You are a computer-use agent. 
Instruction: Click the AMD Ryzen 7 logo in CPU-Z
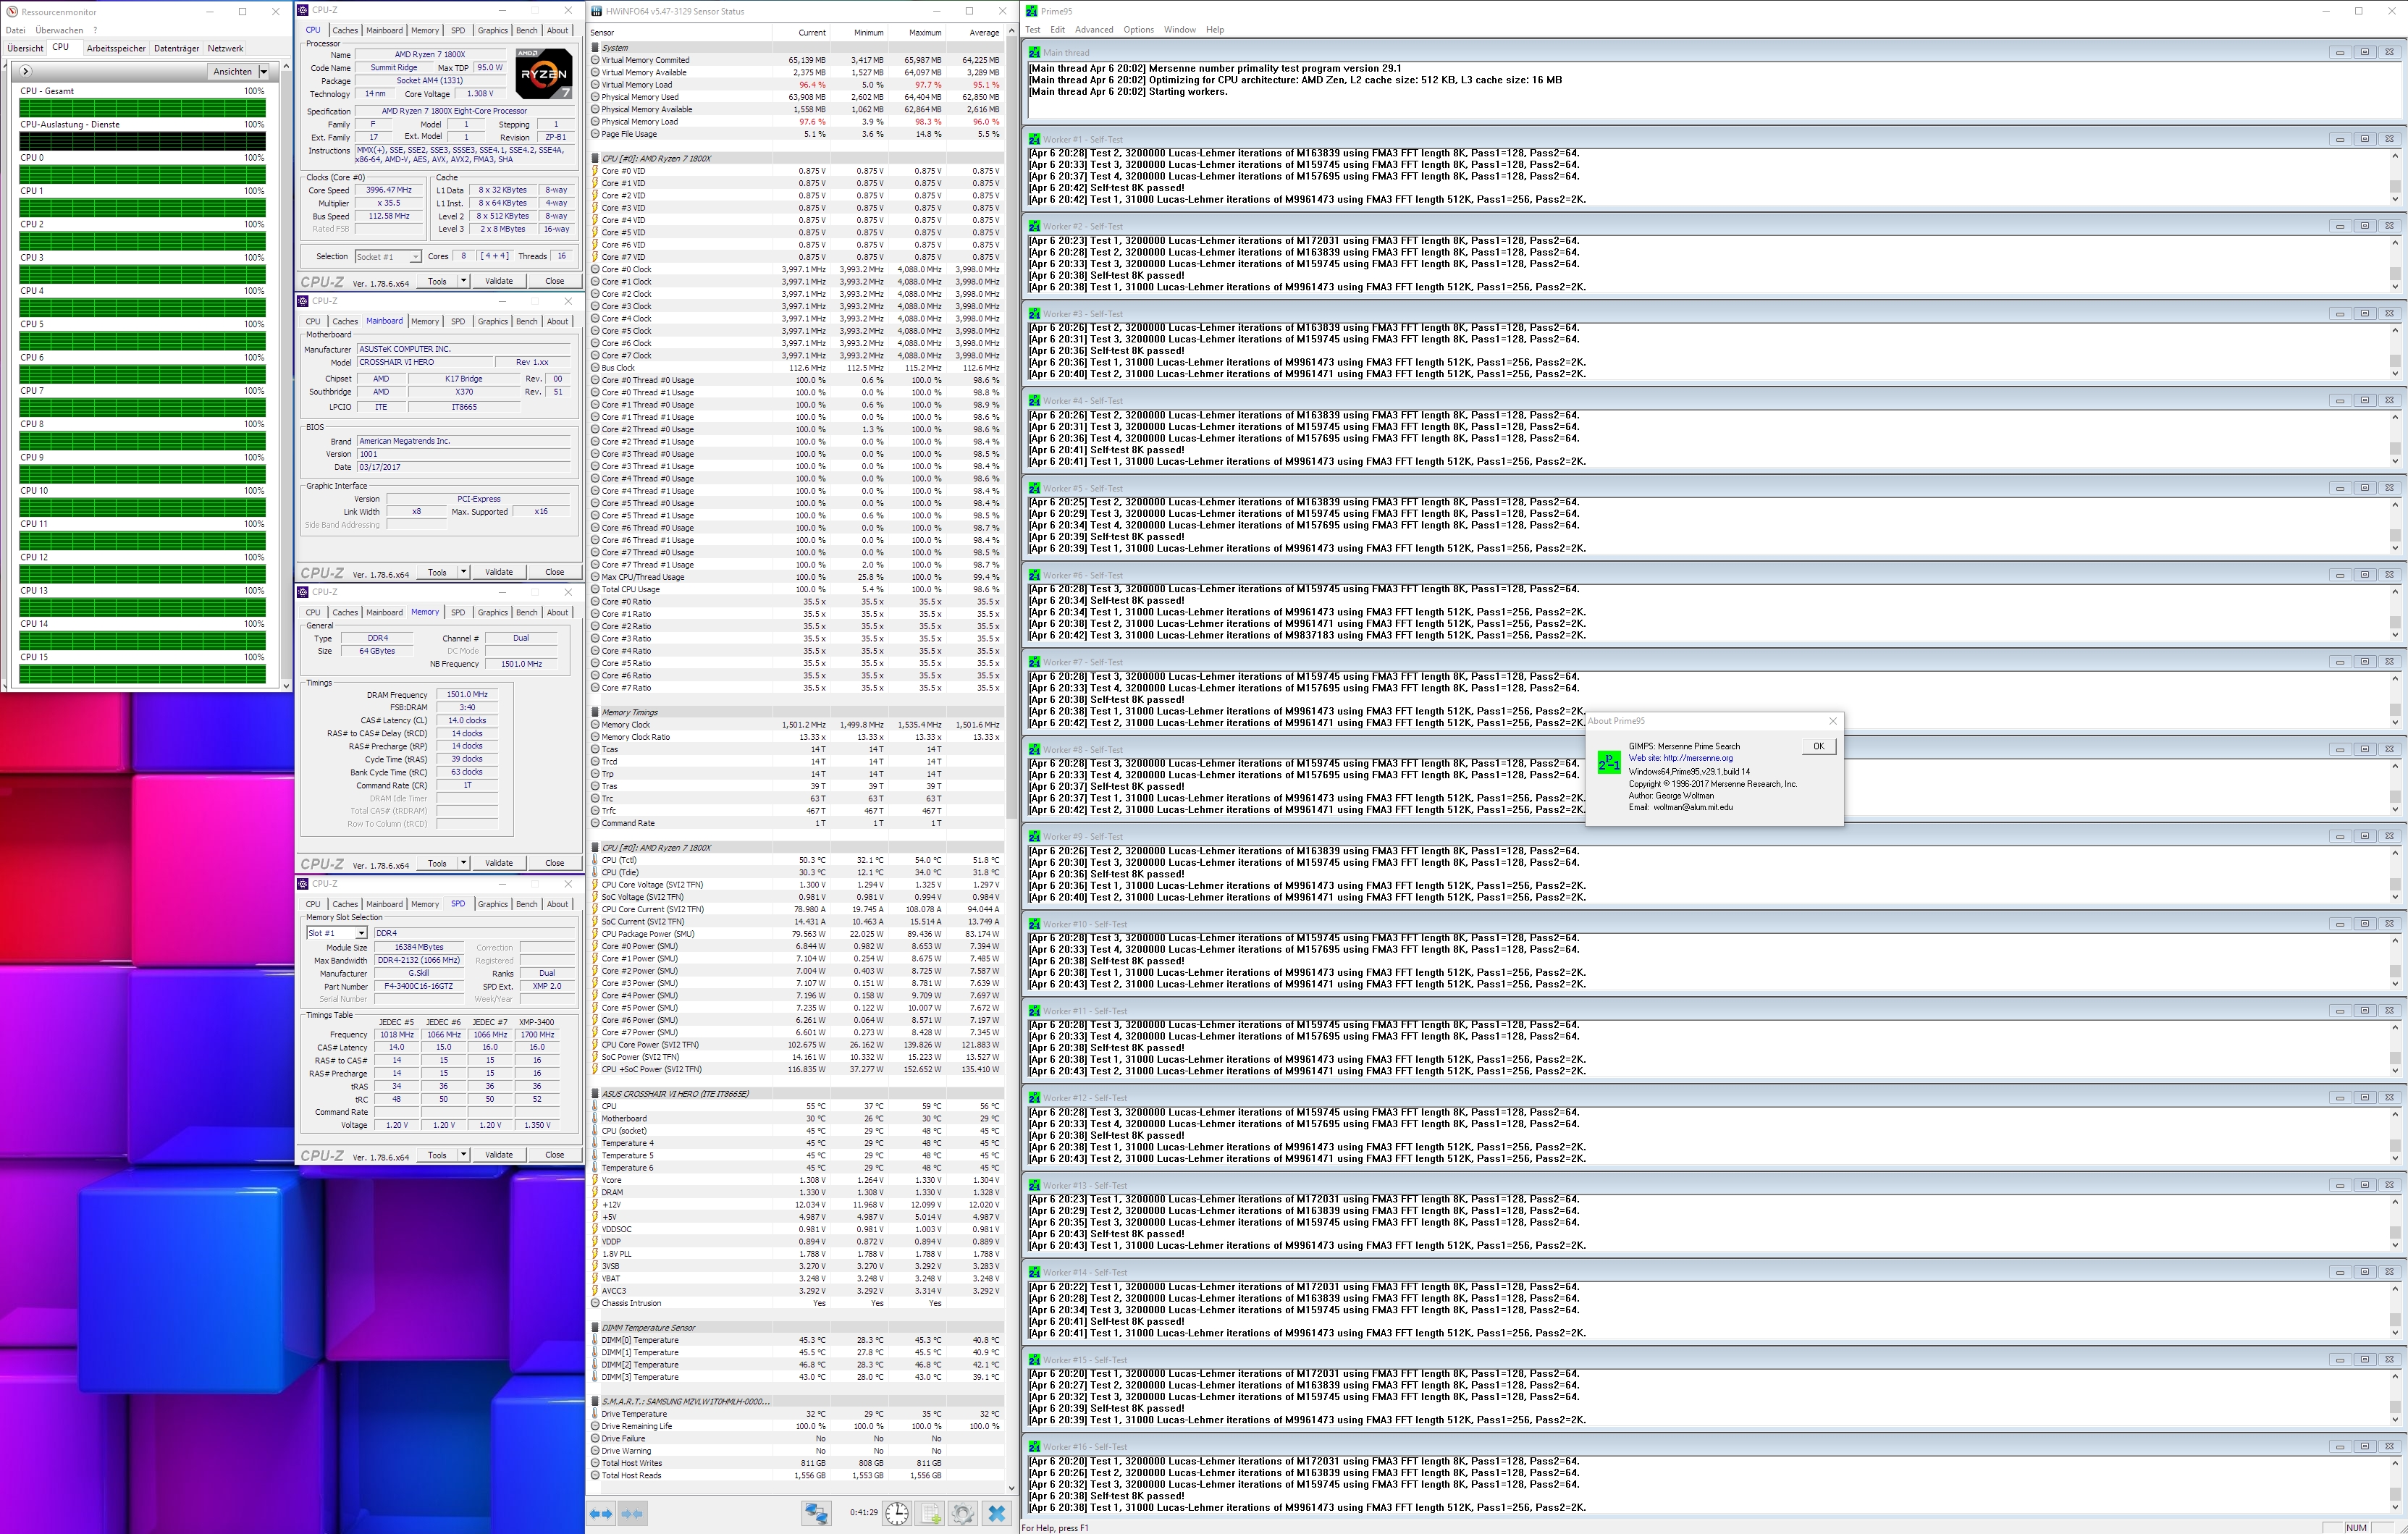[544, 73]
